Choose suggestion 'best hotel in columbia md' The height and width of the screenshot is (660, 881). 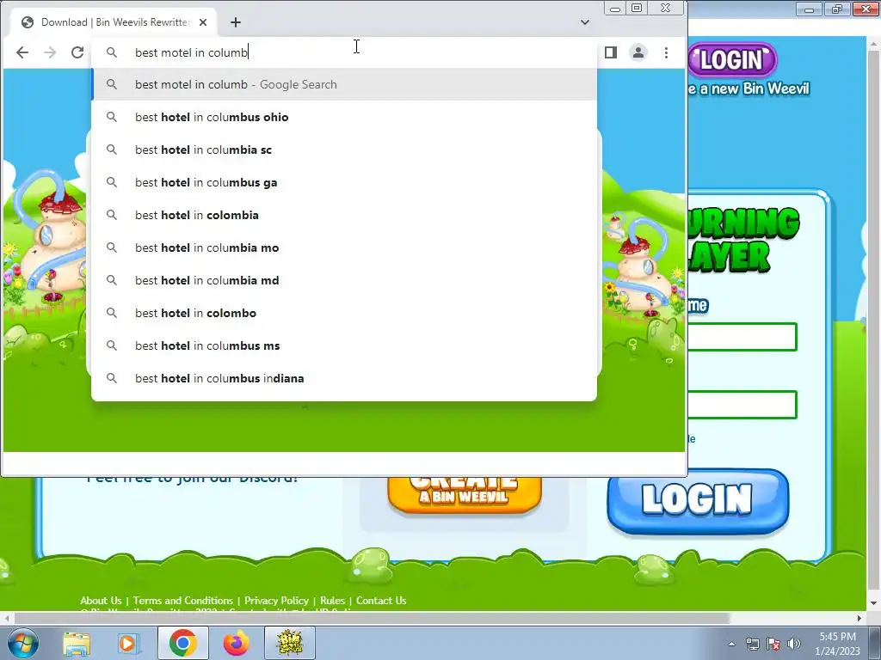344,280
